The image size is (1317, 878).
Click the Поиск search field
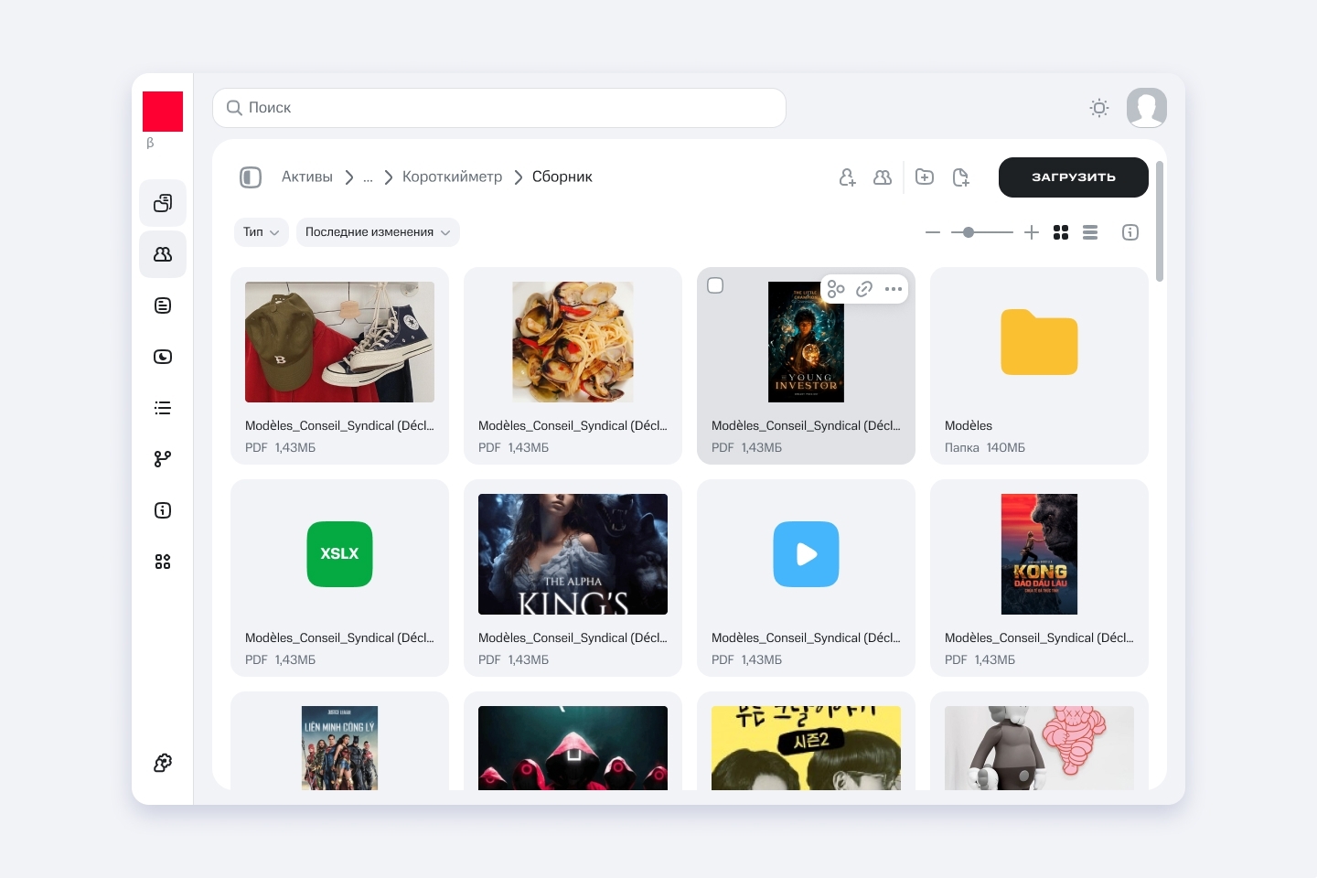pos(499,108)
